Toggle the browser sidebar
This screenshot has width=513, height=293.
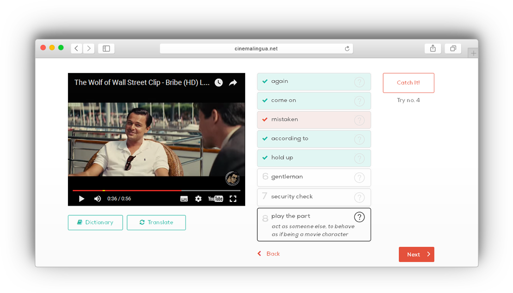(106, 49)
